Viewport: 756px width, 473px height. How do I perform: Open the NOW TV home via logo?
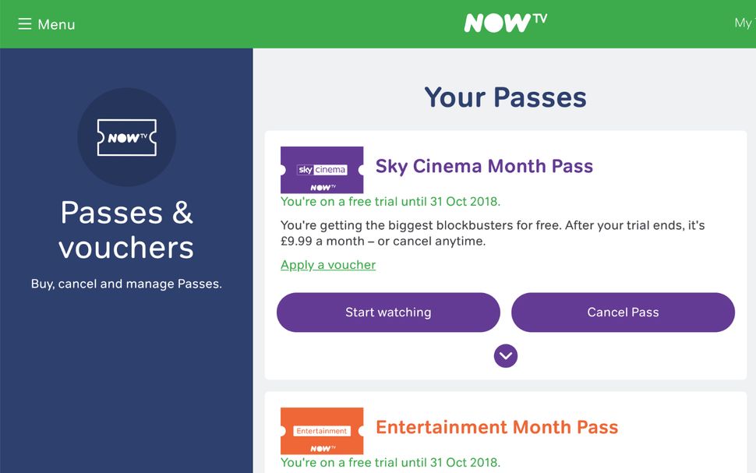(503, 23)
